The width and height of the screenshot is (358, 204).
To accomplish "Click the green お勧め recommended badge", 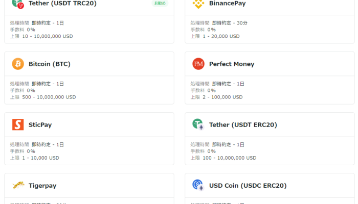I will pyautogui.click(x=160, y=3).
